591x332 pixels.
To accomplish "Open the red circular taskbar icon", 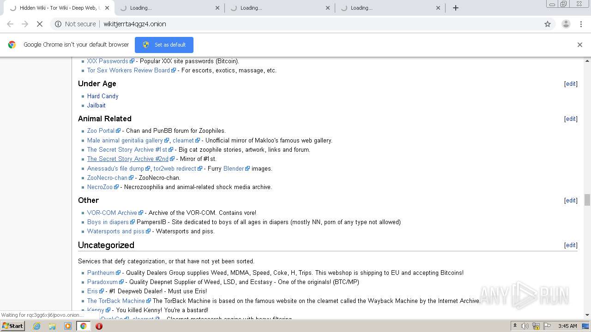I will [x=99, y=326].
